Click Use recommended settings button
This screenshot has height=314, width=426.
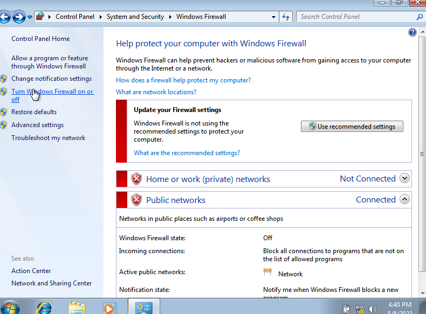pos(352,127)
